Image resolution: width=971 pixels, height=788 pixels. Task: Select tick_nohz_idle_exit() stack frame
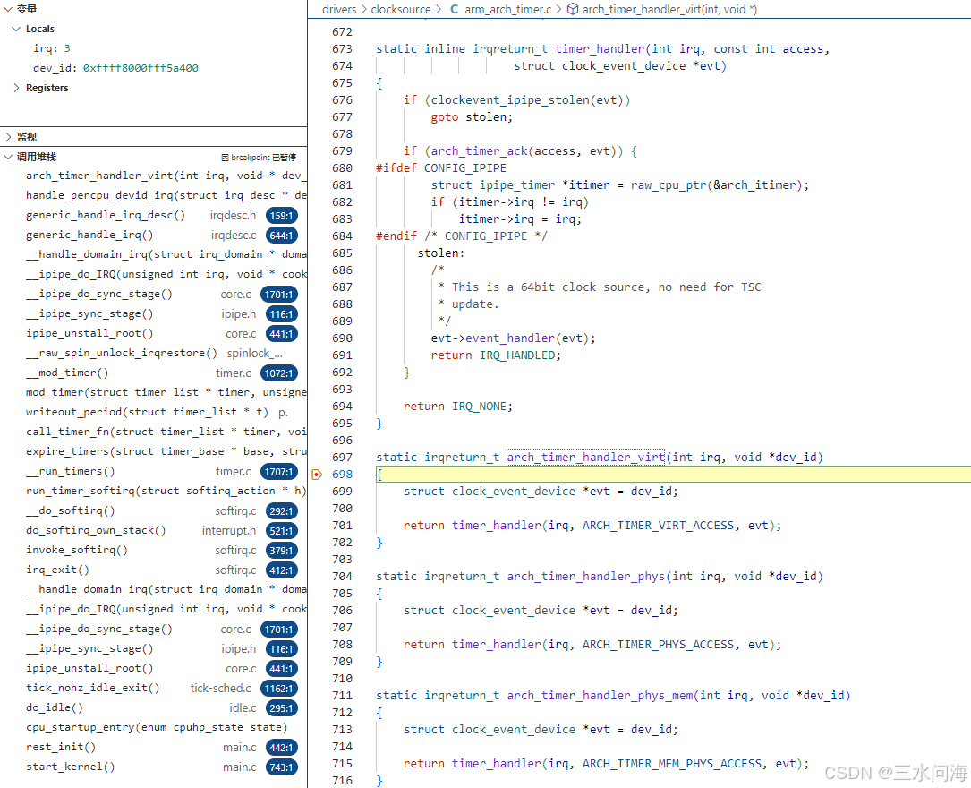pos(154,689)
